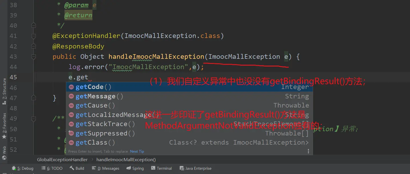
Task: Click the @ResponseBody annotation
Action: pos(78,46)
